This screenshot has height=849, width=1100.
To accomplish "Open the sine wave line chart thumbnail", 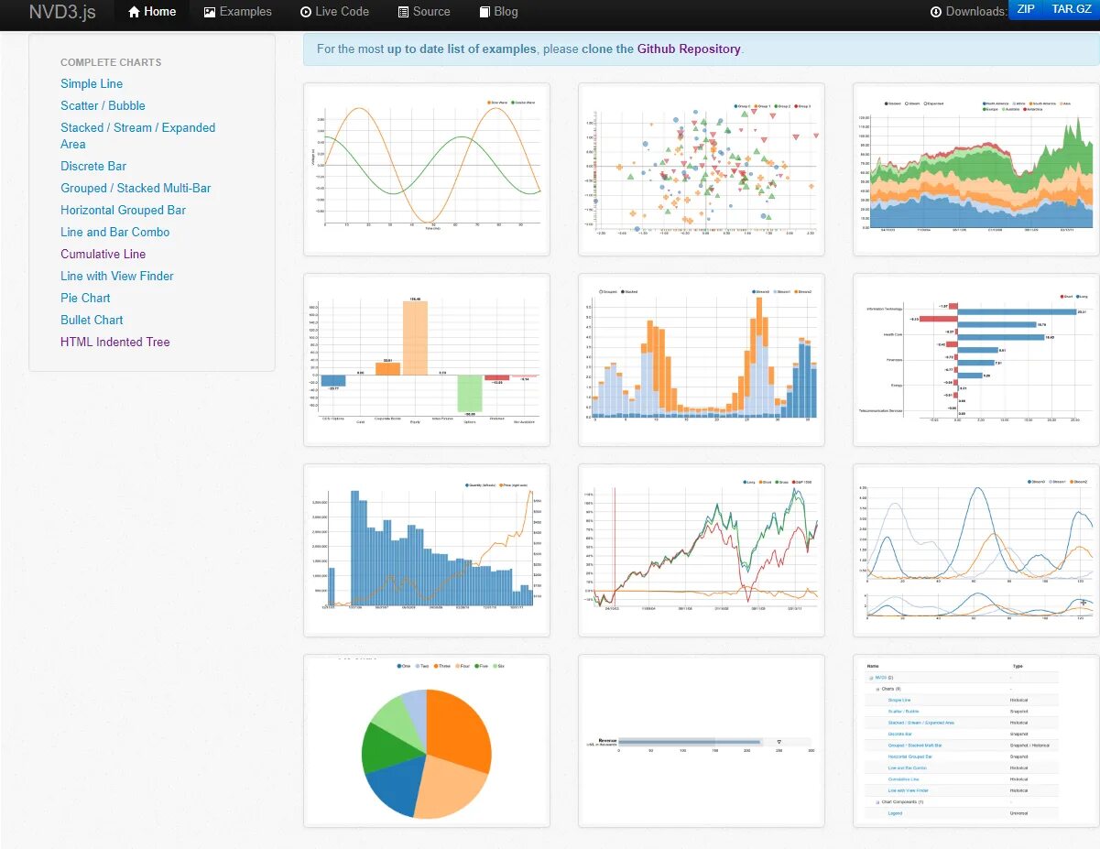I will tap(427, 169).
